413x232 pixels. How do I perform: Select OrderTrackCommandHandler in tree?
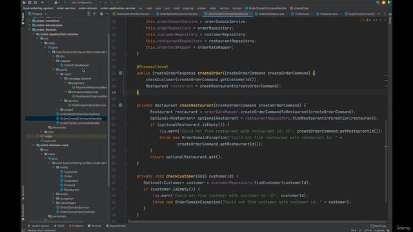(x=78, y=123)
